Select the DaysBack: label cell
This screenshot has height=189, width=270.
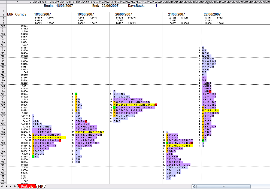(136, 6)
